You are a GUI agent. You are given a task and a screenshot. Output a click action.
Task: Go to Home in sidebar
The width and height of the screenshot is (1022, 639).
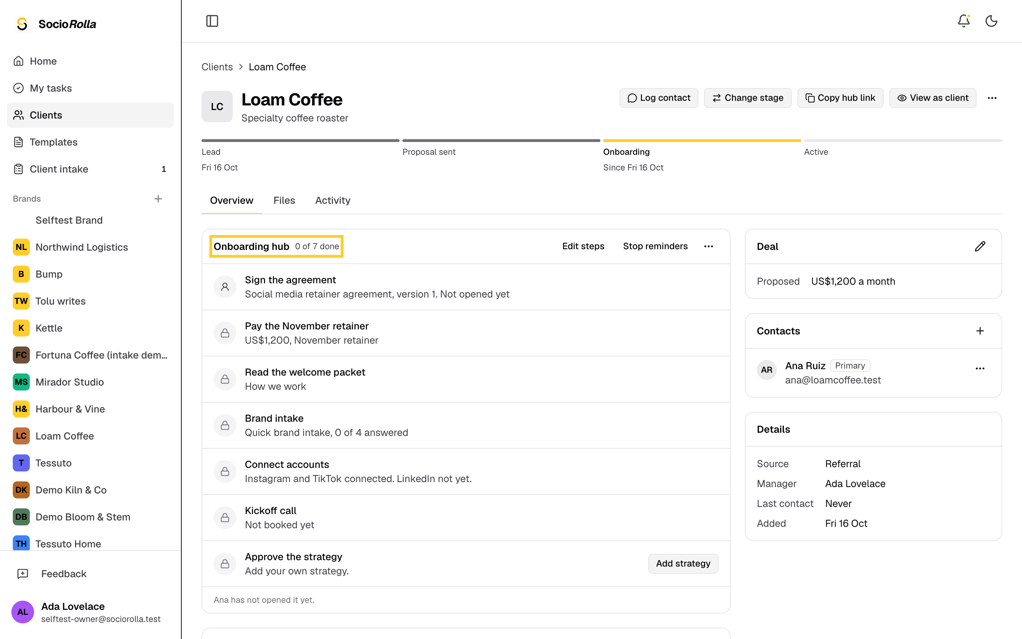(90, 61)
